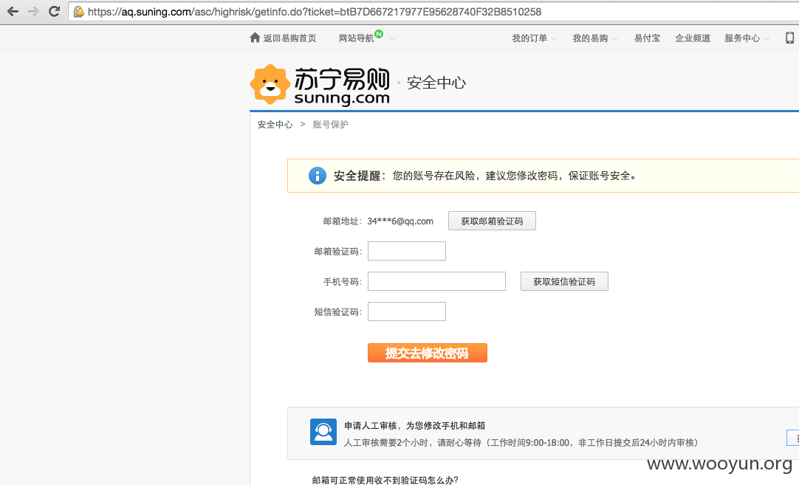Click the green N badge on 网站导航
The height and width of the screenshot is (485, 799).
(x=379, y=34)
